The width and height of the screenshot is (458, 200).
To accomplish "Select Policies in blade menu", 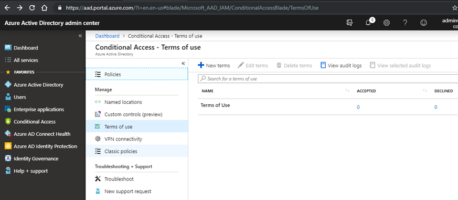I will tap(137, 74).
